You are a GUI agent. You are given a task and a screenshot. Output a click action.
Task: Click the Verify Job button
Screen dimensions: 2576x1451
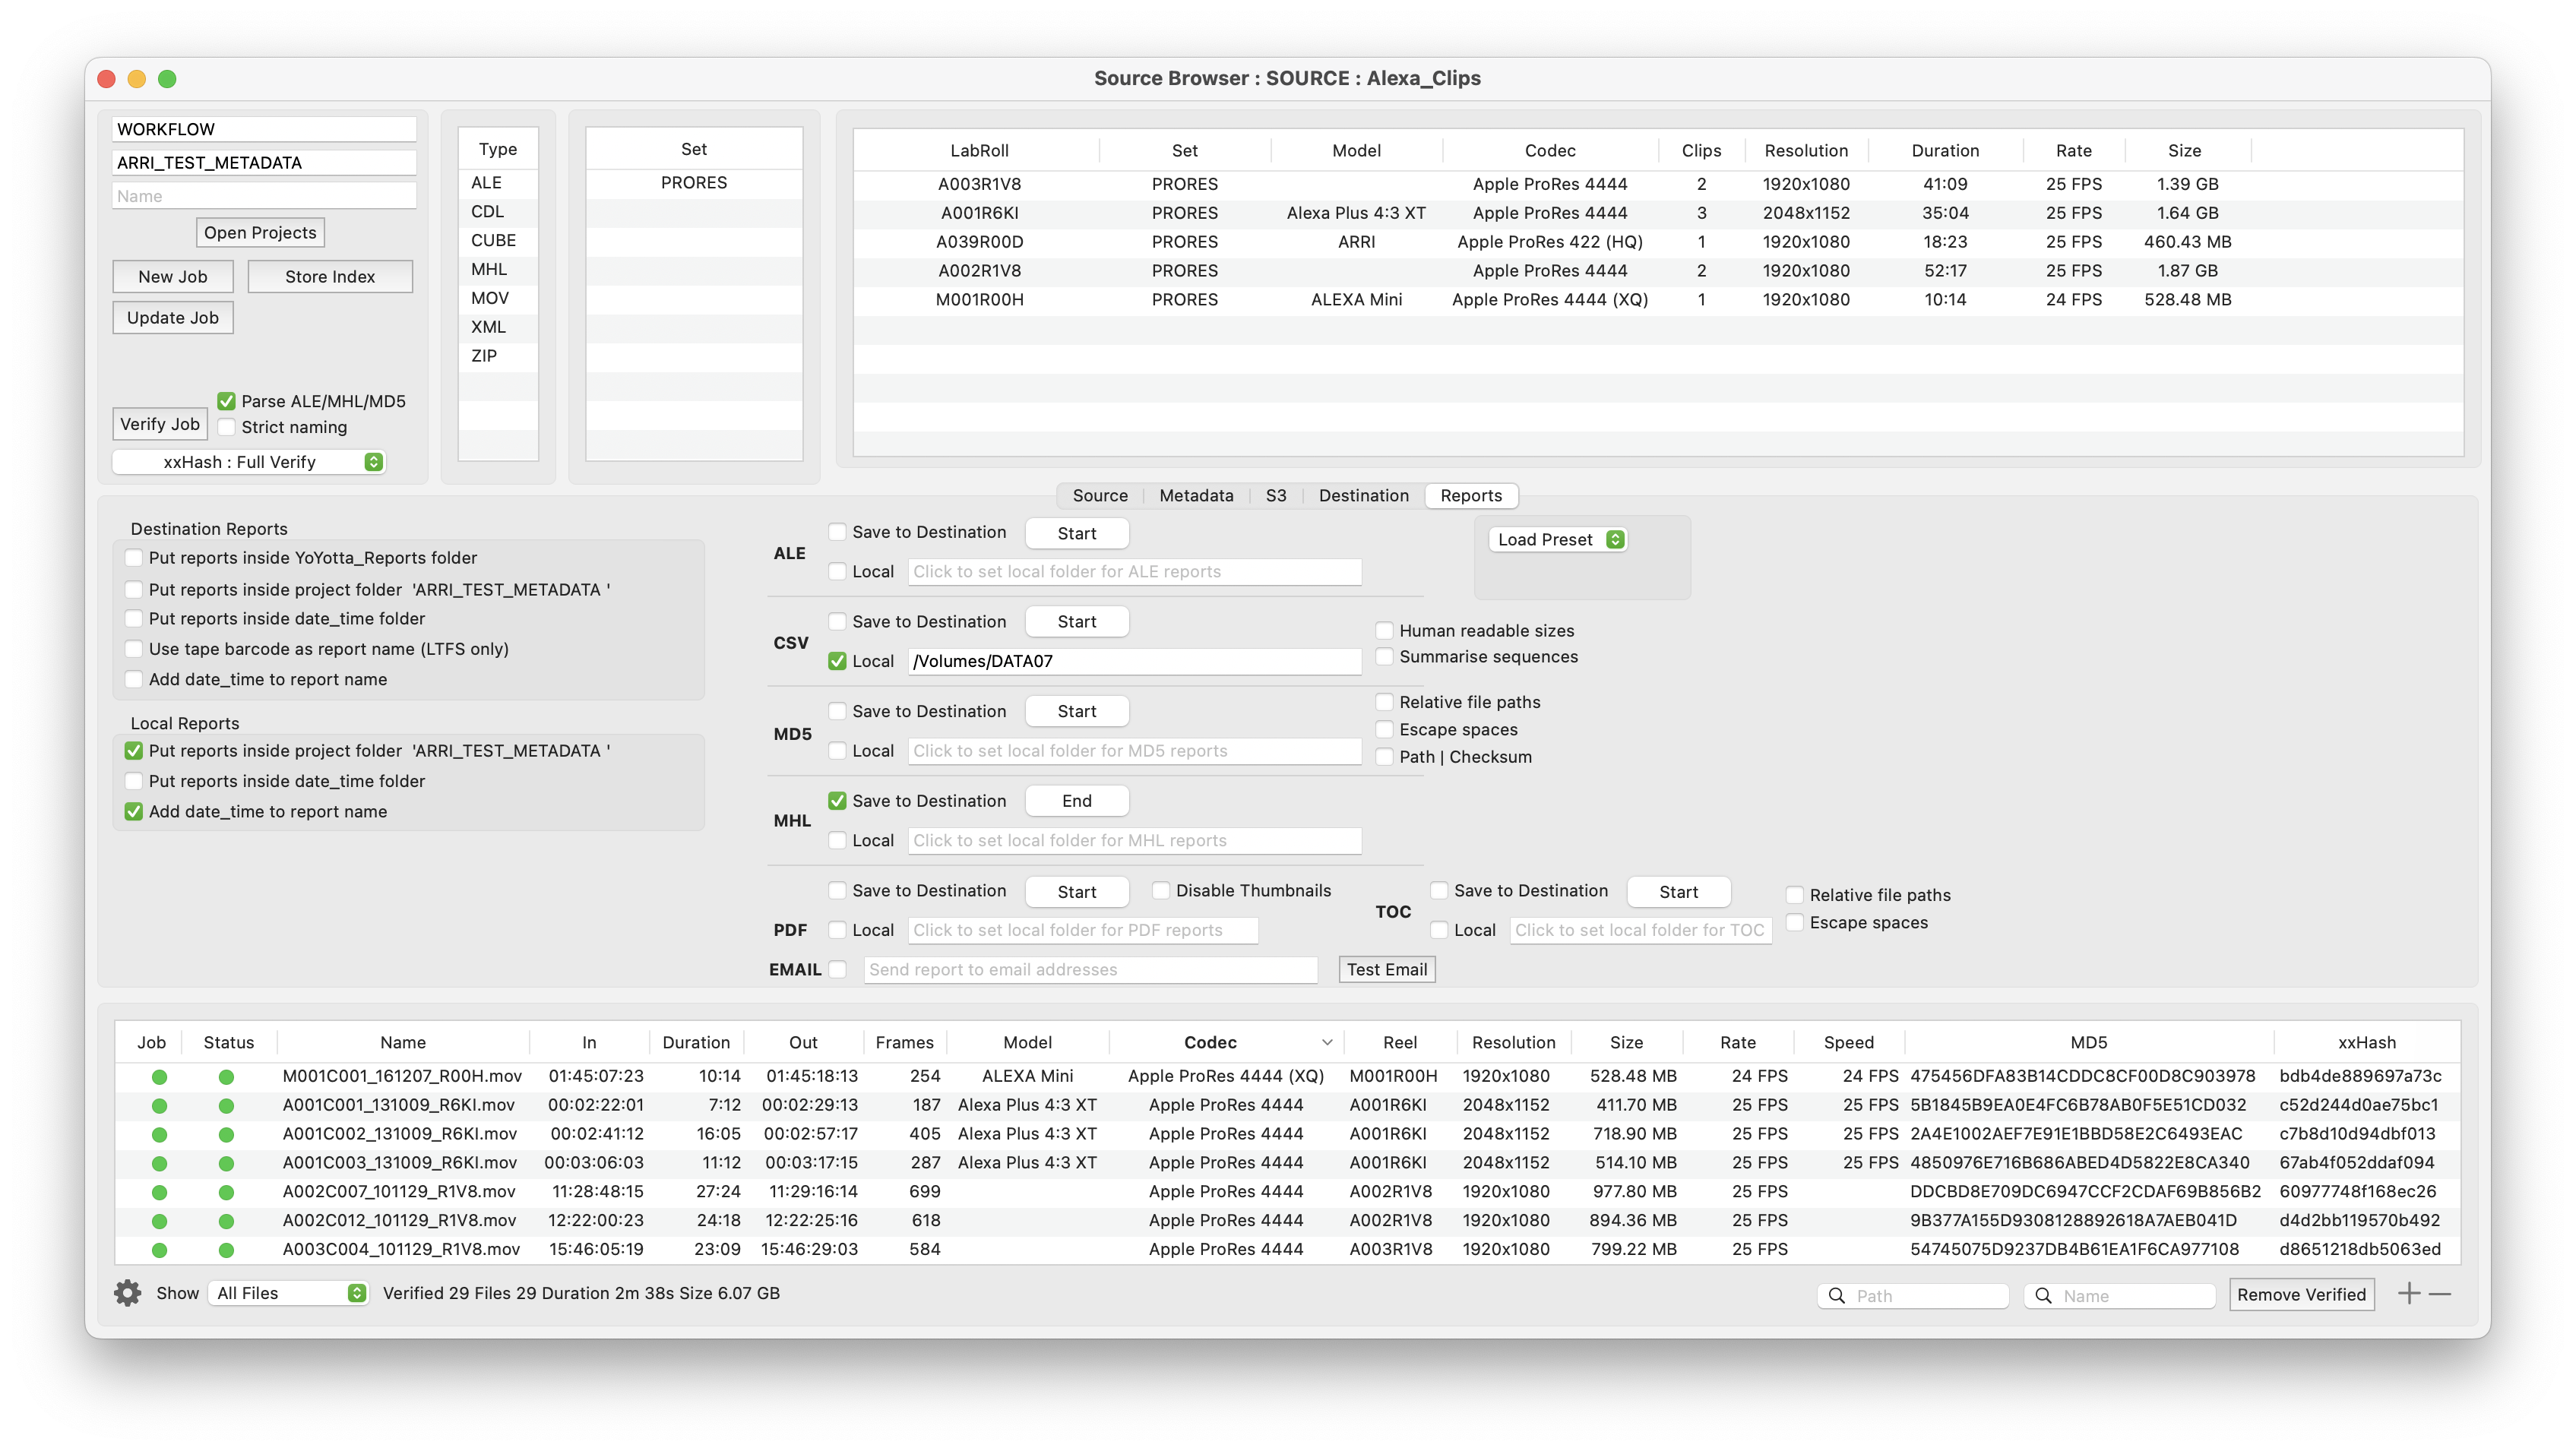pos(160,424)
